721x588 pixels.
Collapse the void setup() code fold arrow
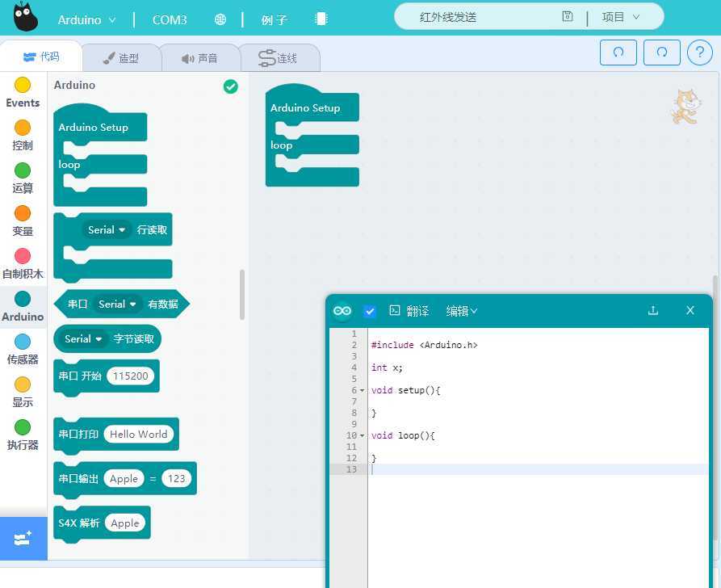pyautogui.click(x=362, y=391)
